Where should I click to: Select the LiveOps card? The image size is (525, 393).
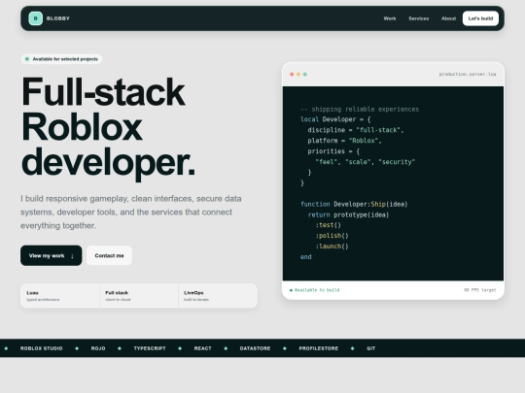[218, 296]
